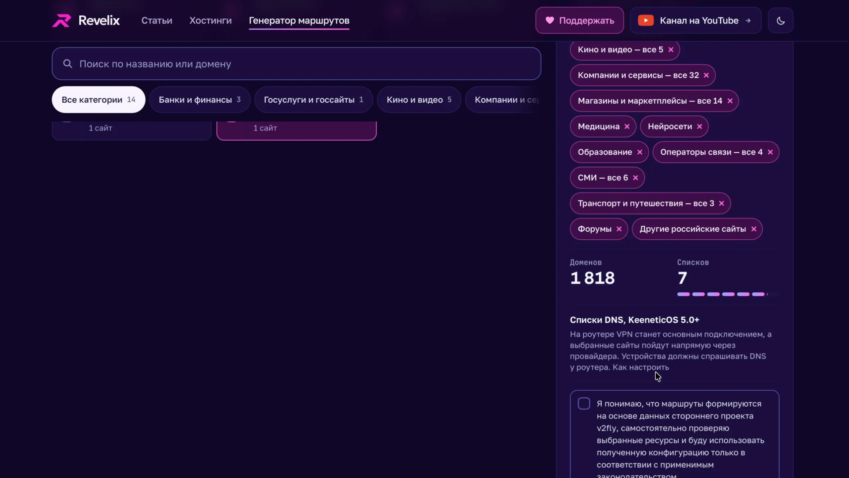The width and height of the screenshot is (849, 478).
Task: Filter by Госуслуги и госсайты category
Action: click(313, 100)
